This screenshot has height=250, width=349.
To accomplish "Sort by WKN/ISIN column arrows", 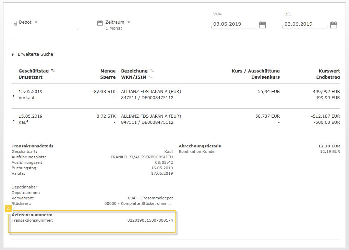I will (x=151, y=77).
